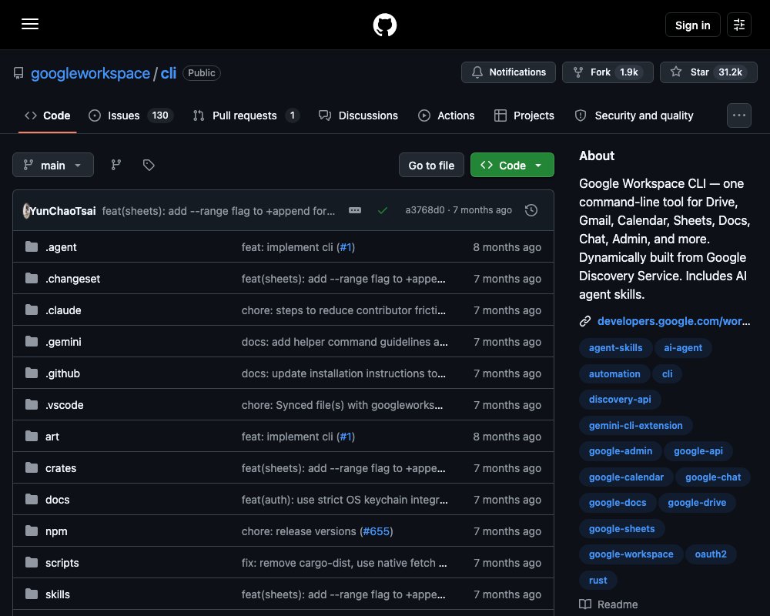
Task: Open 'fix: remove cargo-dist' commit message
Action: click(x=343, y=563)
